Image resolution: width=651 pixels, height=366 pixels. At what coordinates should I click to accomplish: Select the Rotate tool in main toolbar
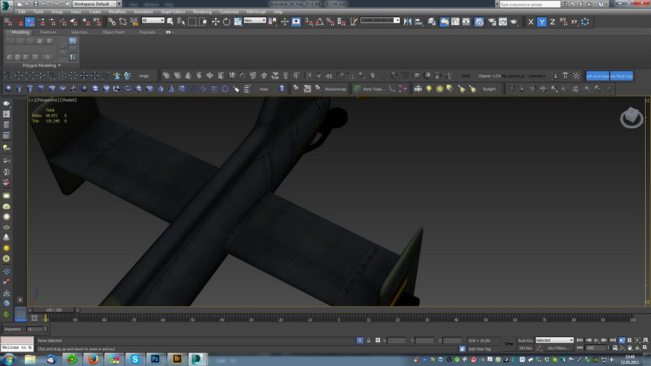point(226,21)
